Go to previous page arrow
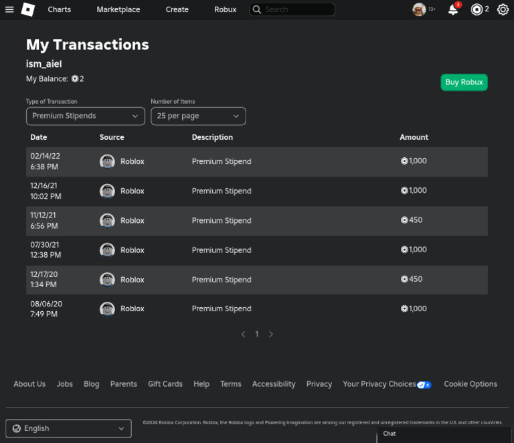 click(x=243, y=334)
